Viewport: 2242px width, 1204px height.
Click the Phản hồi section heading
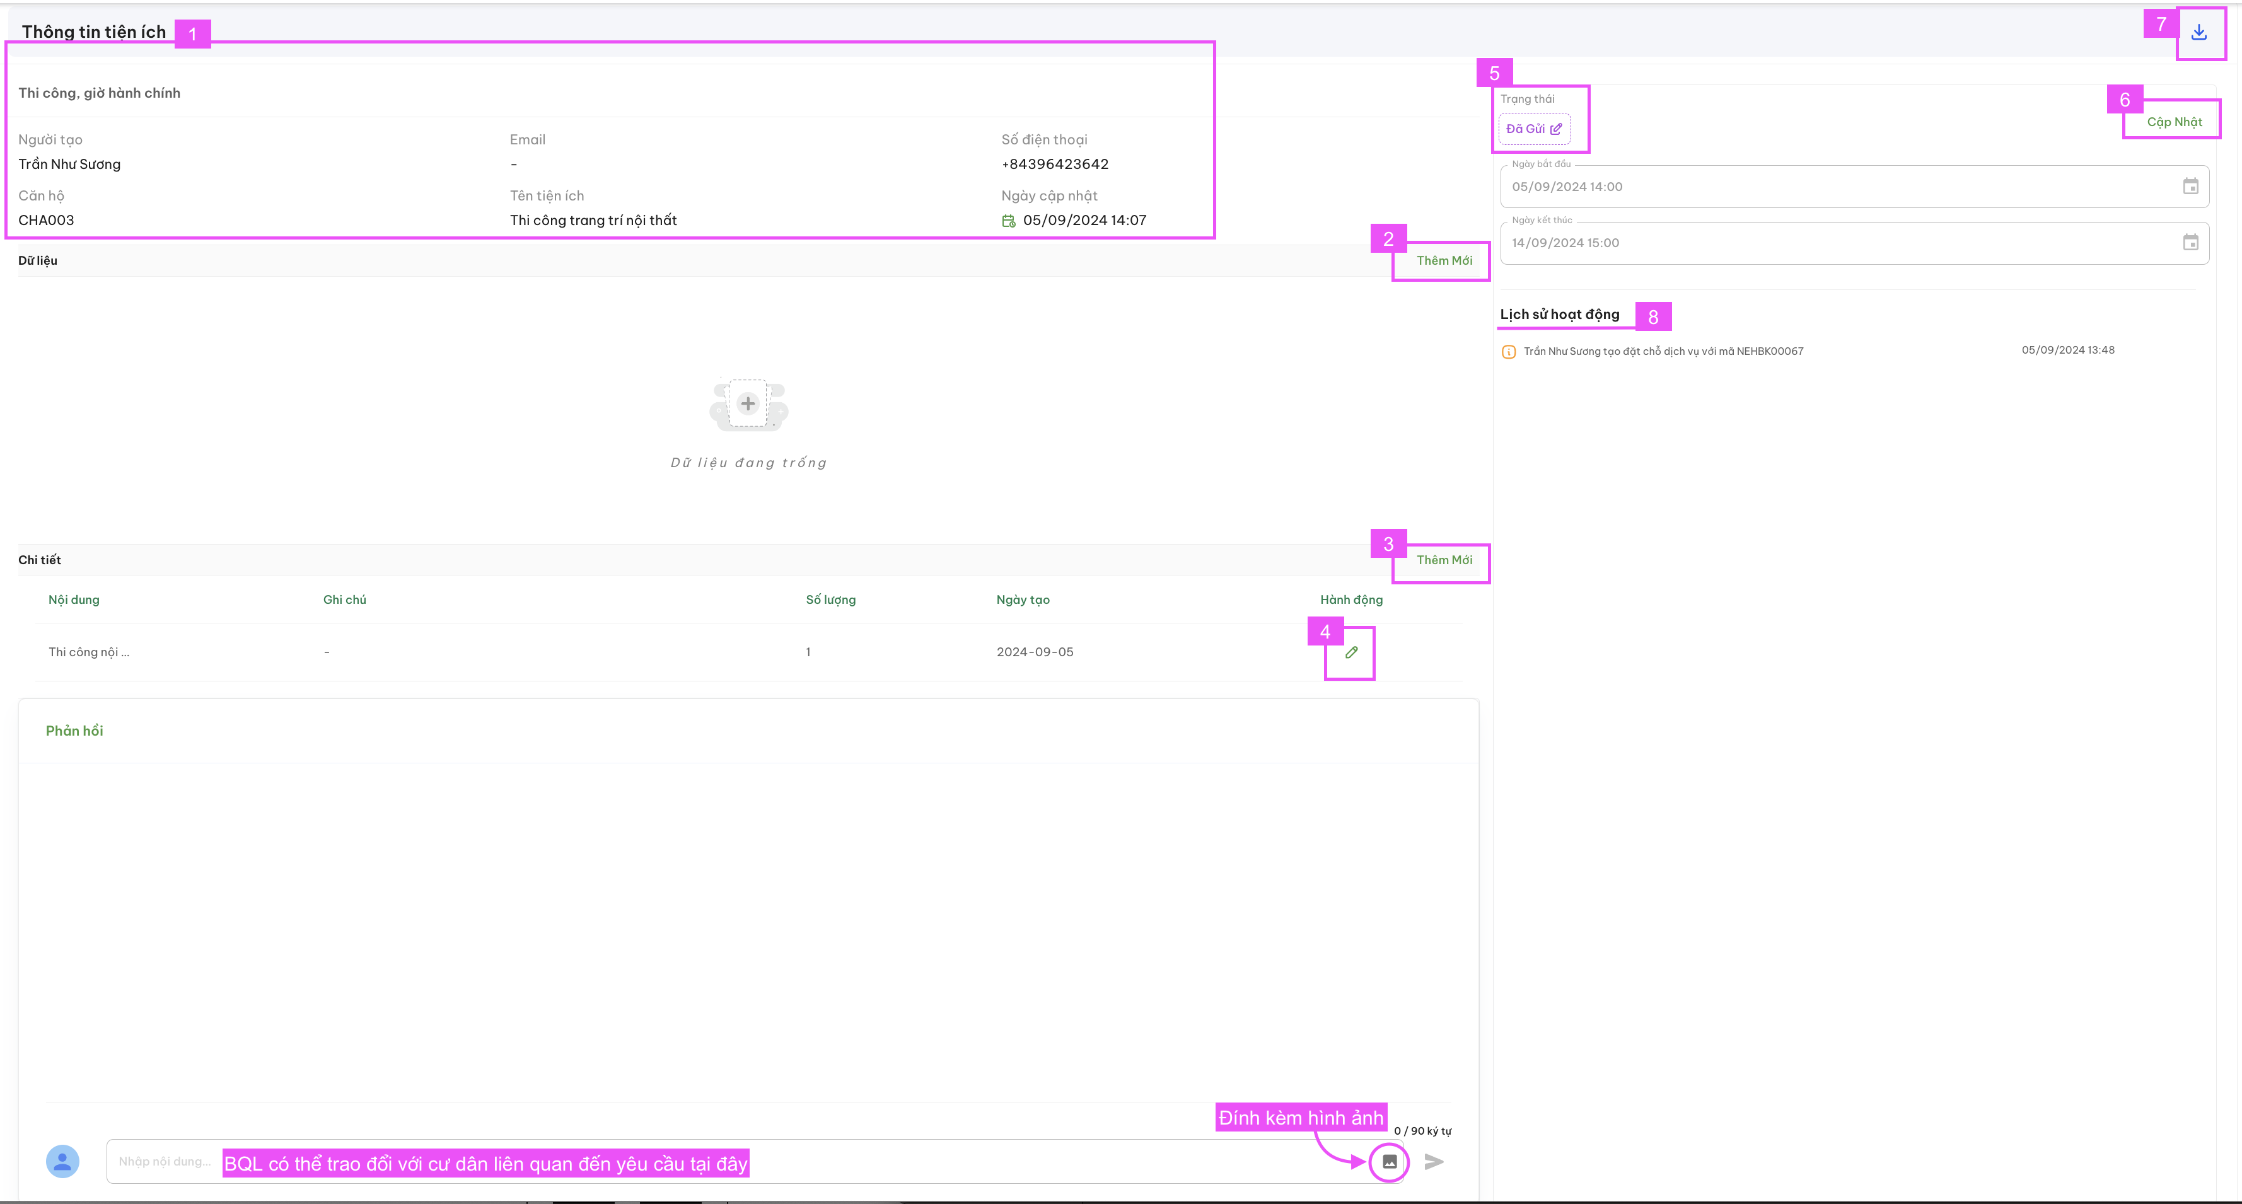point(74,731)
